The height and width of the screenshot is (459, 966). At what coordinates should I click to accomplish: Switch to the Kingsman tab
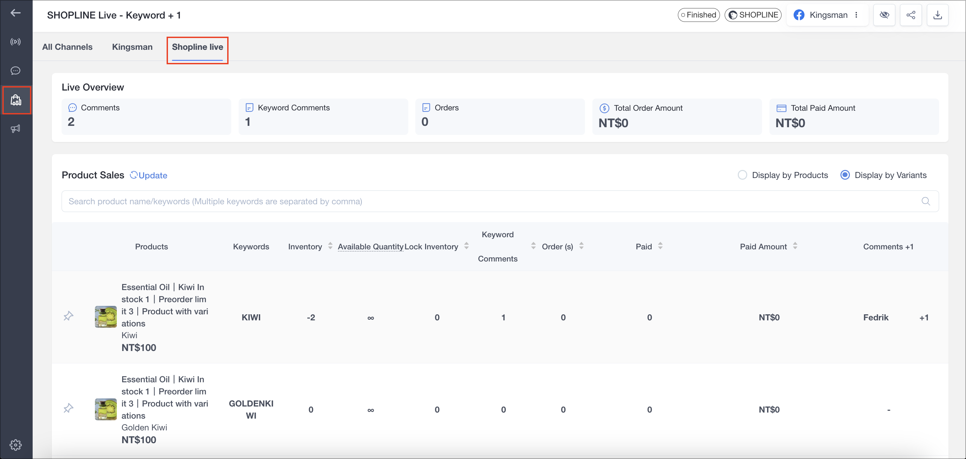[132, 47]
